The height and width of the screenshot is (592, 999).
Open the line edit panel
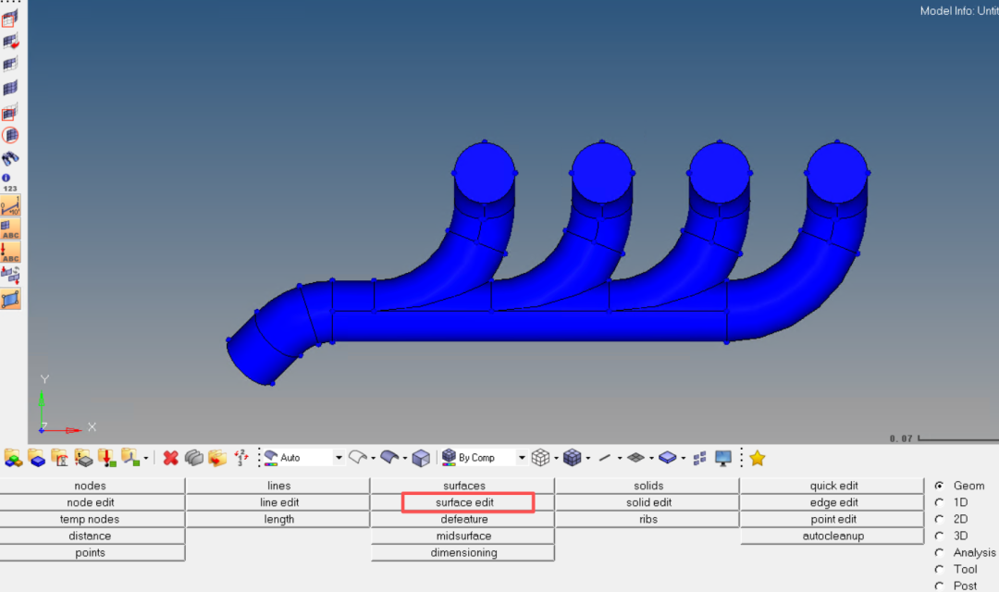tap(278, 502)
